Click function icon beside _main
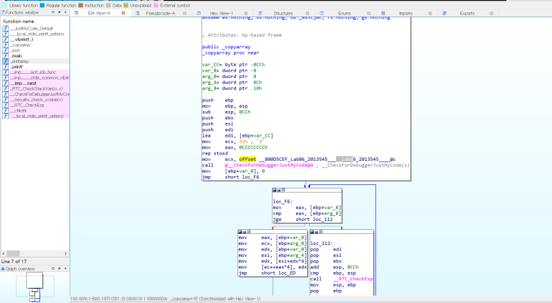 tap(6, 56)
